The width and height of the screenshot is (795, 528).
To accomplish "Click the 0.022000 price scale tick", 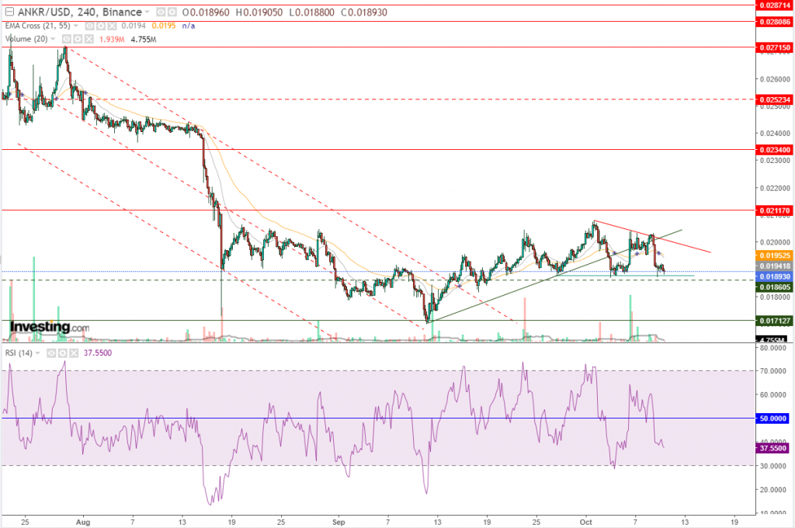I will pyautogui.click(x=775, y=188).
